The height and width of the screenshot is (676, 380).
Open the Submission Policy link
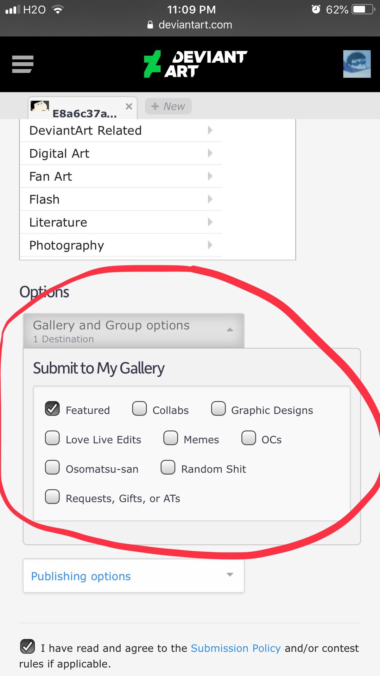pos(236,648)
